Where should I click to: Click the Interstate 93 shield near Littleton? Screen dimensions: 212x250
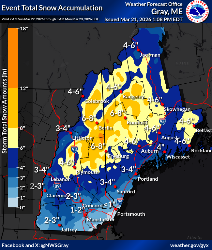[x=75, y=150]
